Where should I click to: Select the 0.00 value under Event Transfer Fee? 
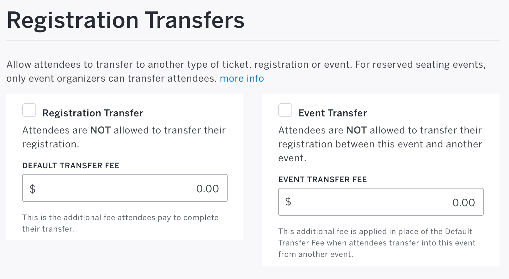(463, 202)
